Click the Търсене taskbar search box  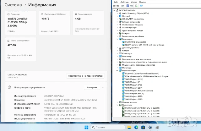click(x=108, y=127)
